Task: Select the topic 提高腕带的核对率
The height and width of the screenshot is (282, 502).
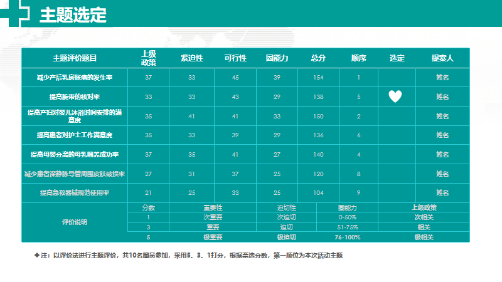Action: [75, 97]
